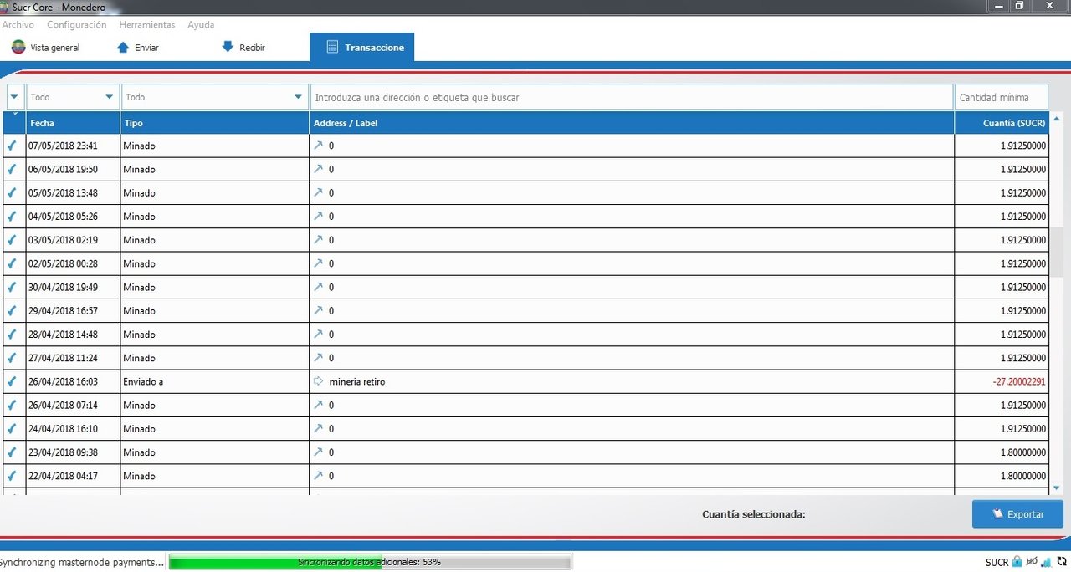Open the watch-only filter dropdown
This screenshot has width=1071, height=572.
tap(15, 97)
